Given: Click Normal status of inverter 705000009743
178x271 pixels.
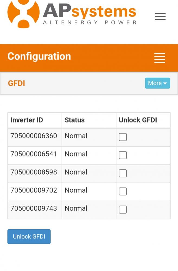Looking at the screenshot, I should click(76, 208).
